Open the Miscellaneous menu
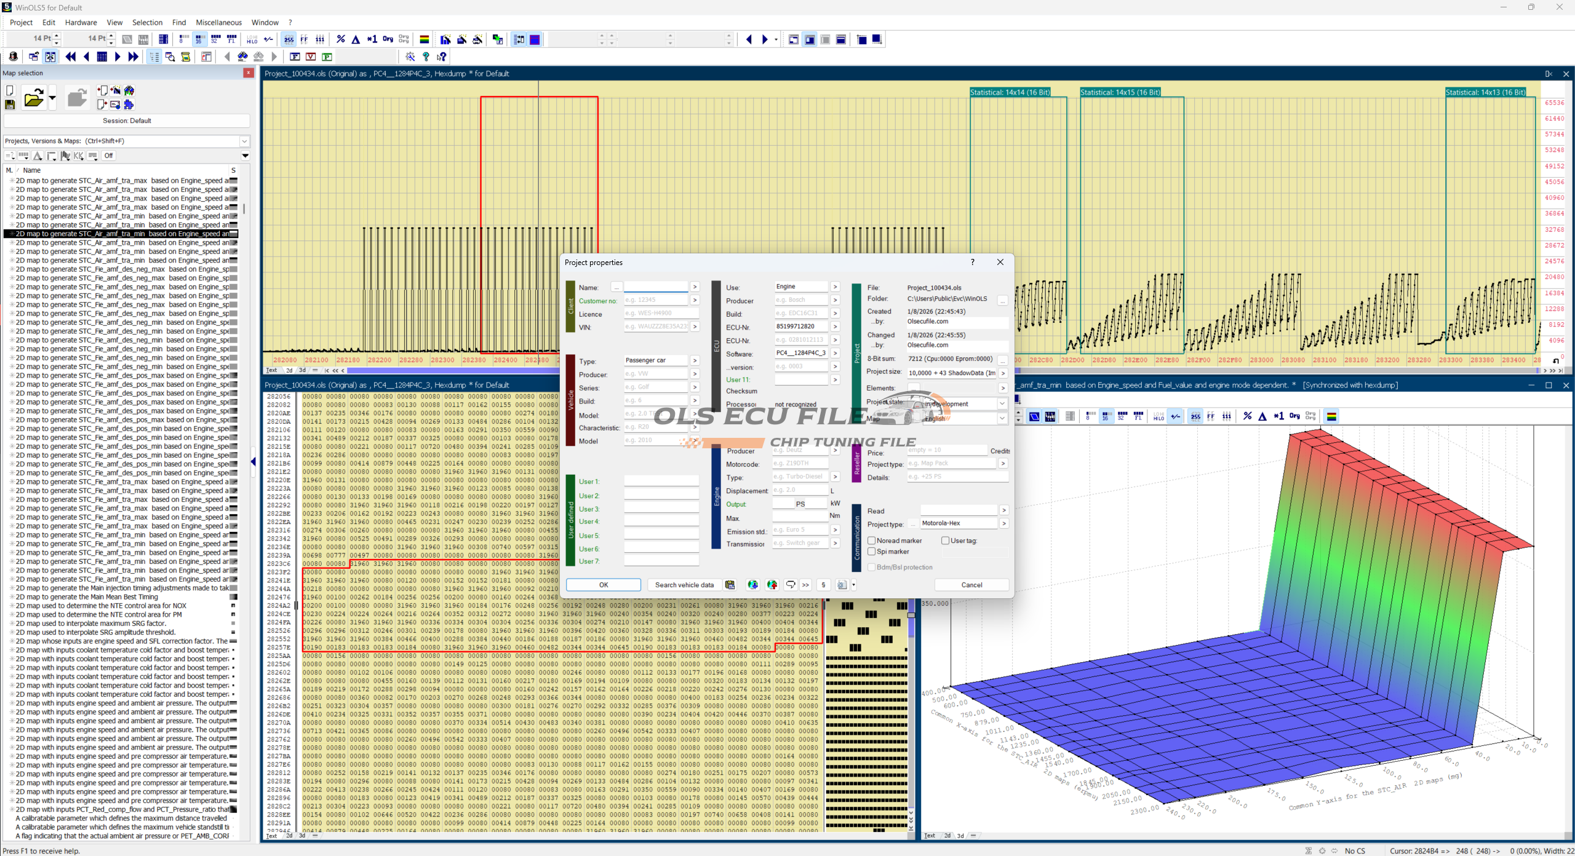This screenshot has height=856, width=1575. pos(218,22)
